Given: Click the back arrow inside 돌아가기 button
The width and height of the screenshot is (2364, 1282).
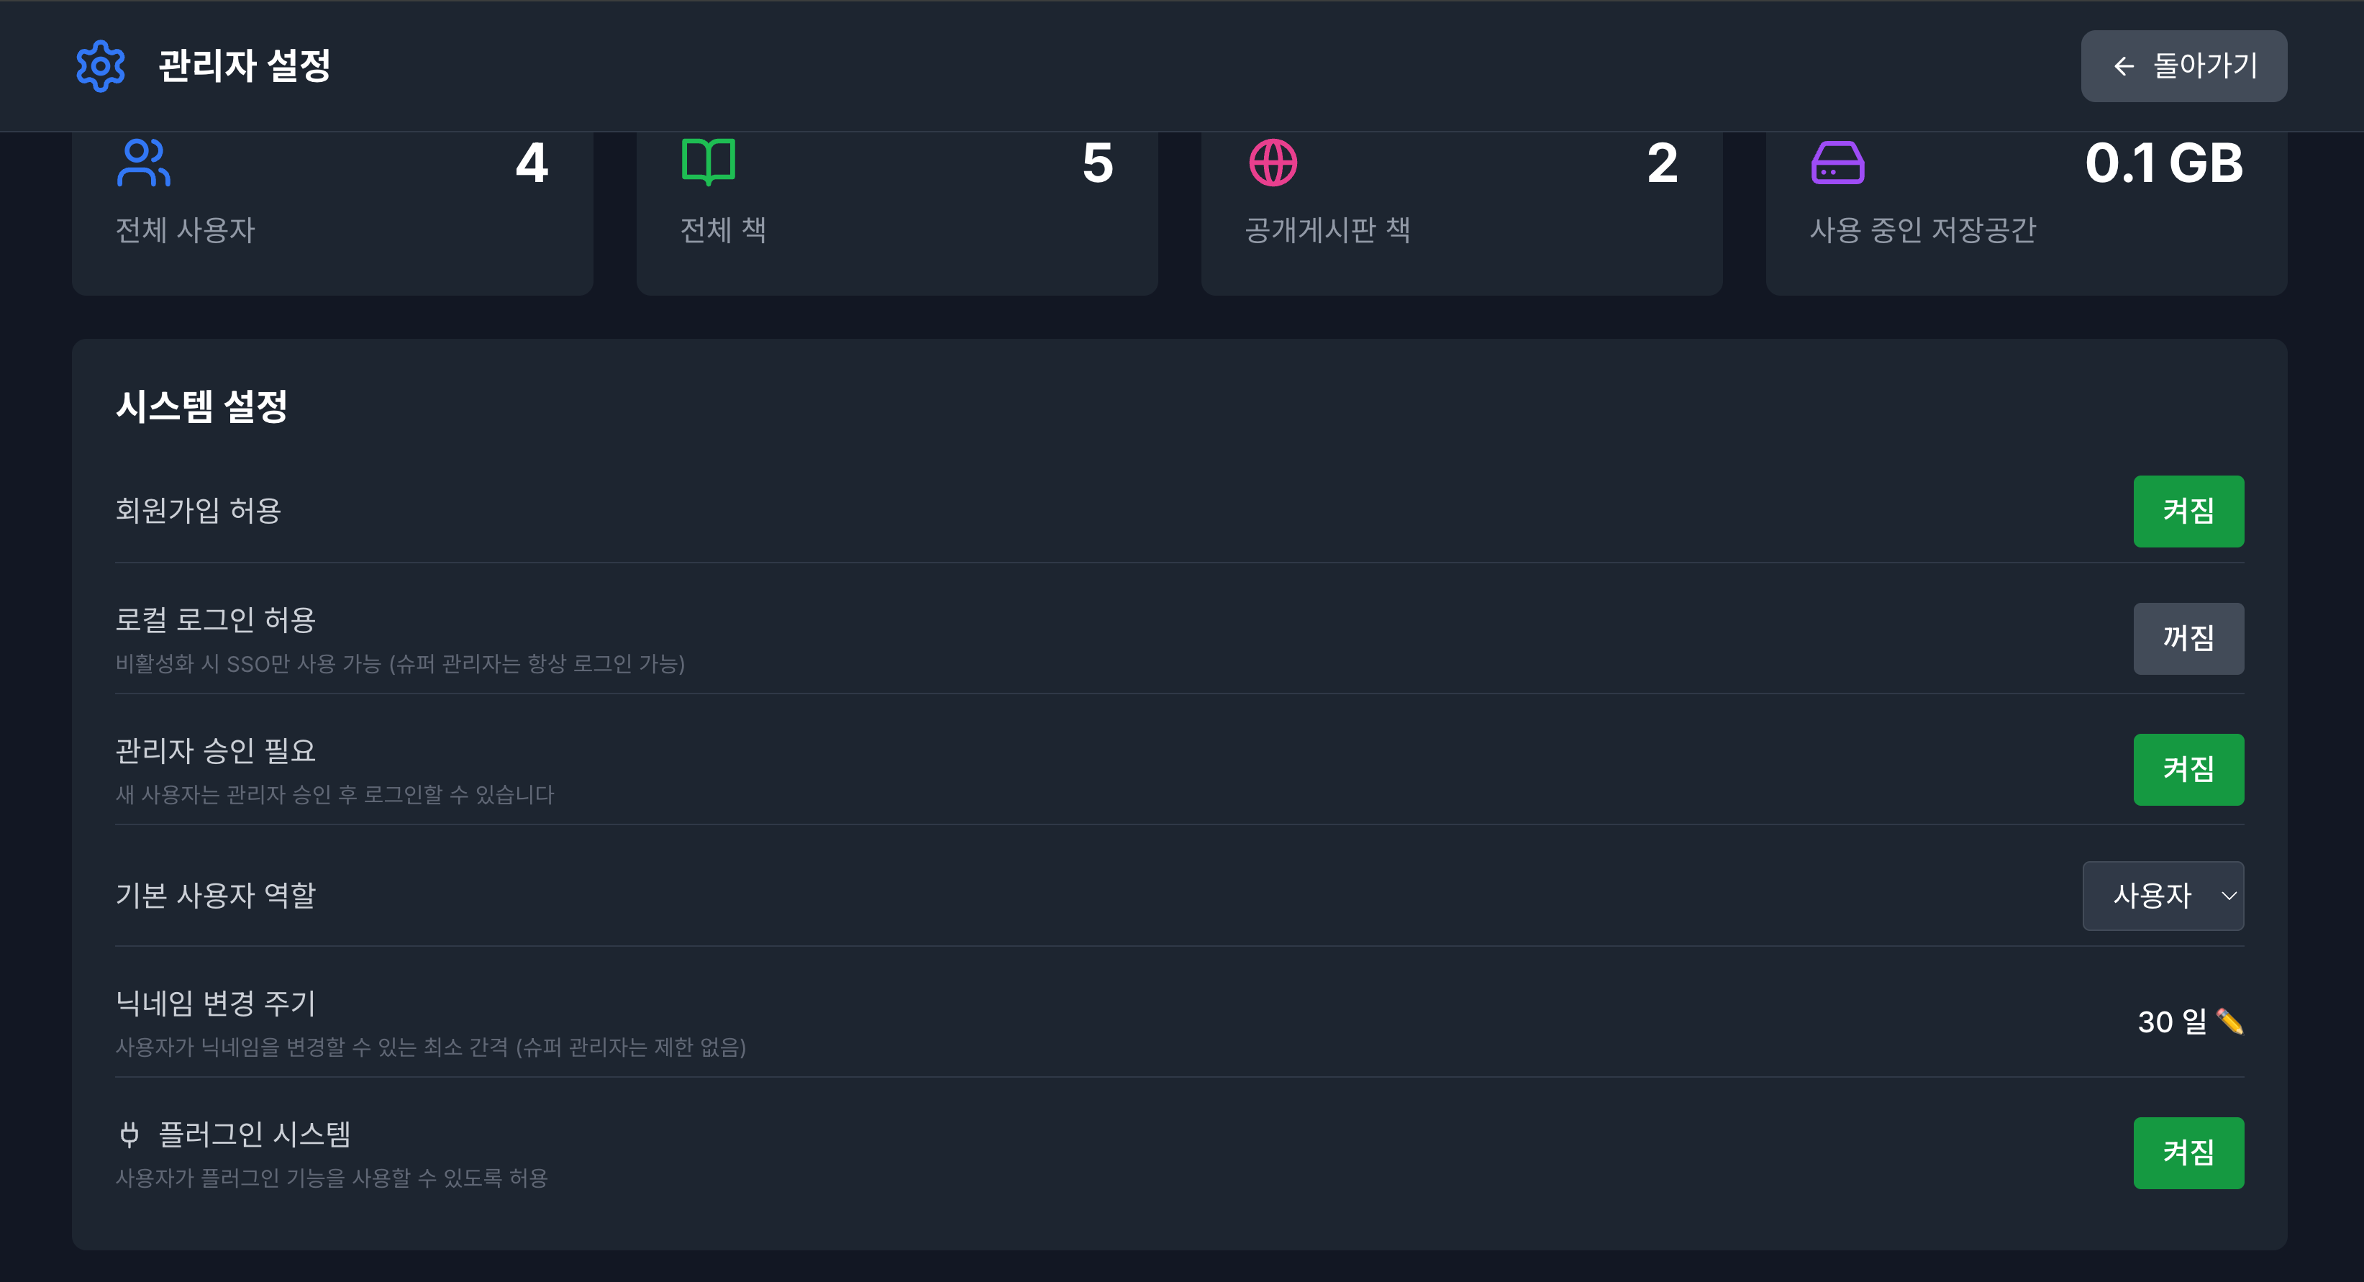Looking at the screenshot, I should (x=2124, y=65).
